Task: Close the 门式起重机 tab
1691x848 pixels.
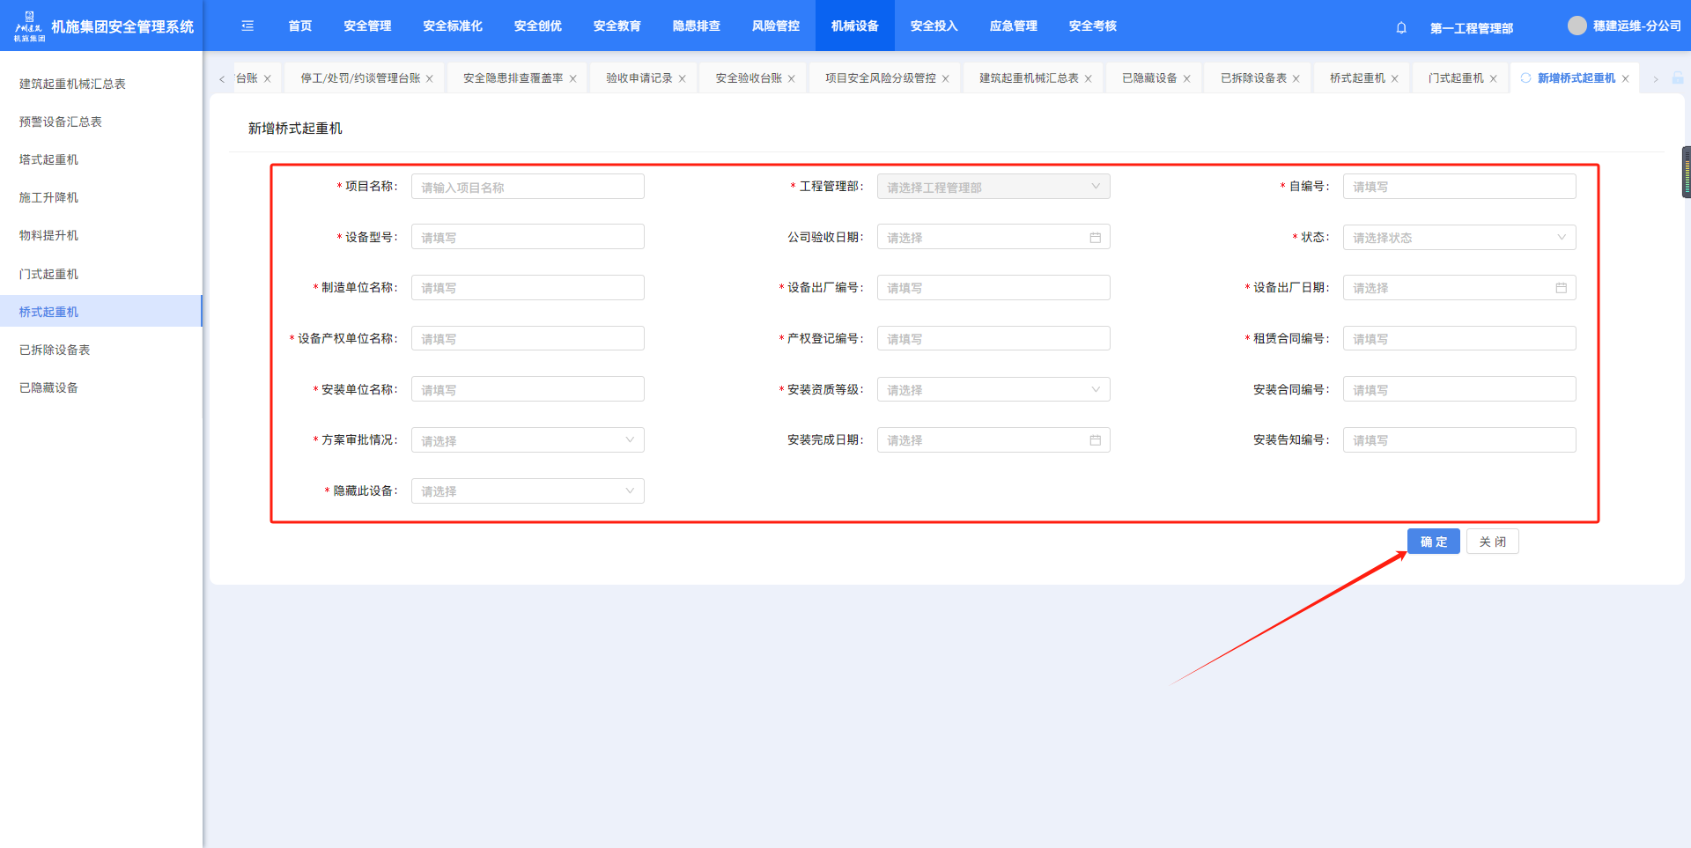Action: 1494,79
